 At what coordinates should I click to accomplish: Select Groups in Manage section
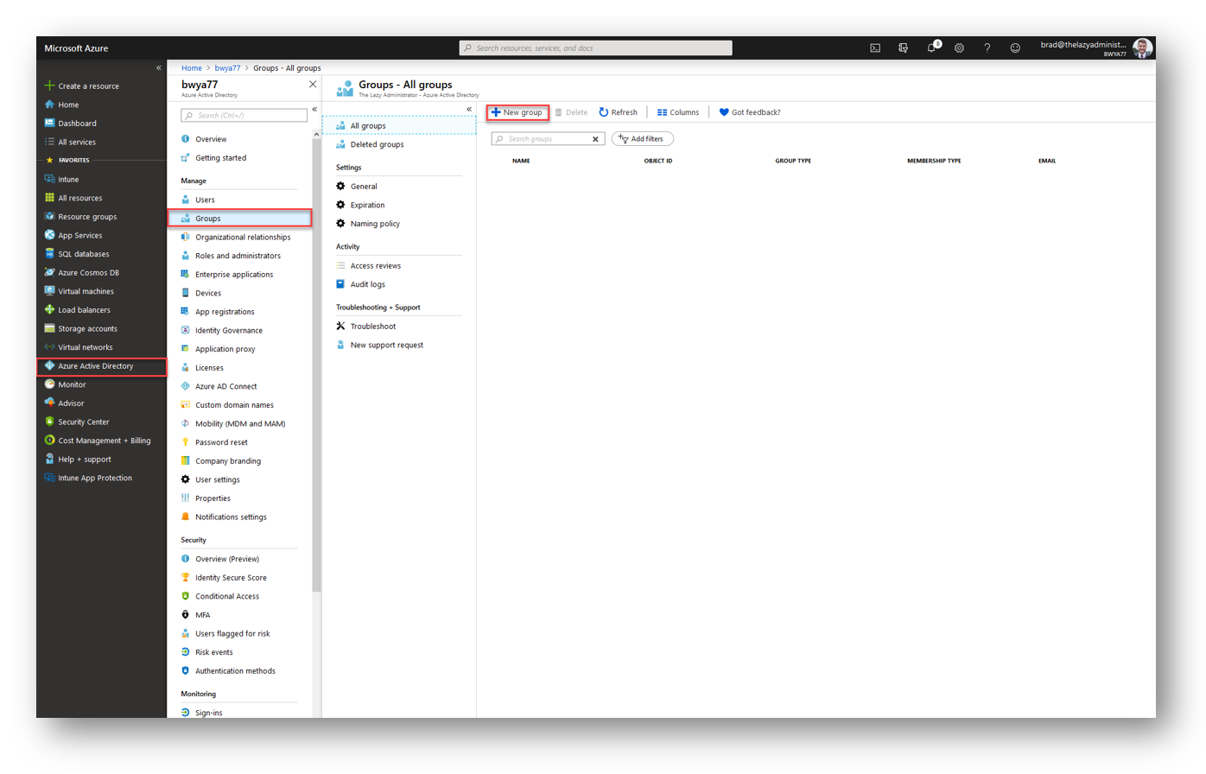(239, 219)
